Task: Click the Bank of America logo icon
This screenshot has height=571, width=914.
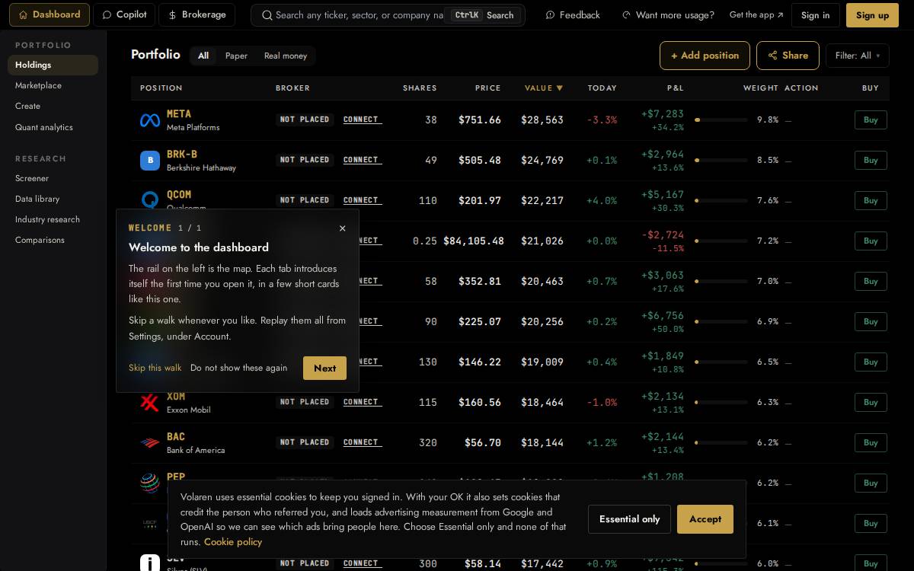Action: coord(150,442)
